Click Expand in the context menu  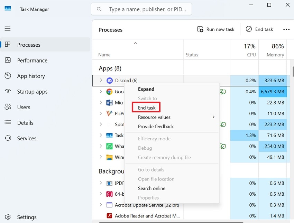click(146, 89)
